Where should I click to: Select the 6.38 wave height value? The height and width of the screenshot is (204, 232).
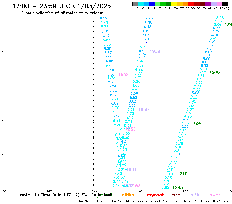point(148,23)
